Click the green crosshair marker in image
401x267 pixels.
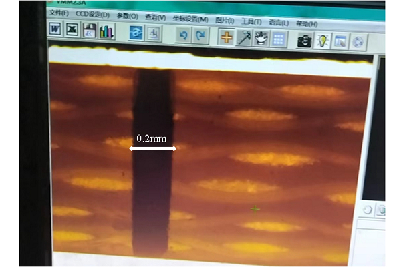[x=255, y=209]
